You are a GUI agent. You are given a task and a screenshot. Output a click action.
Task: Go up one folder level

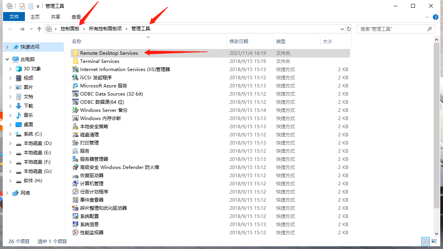point(39,29)
